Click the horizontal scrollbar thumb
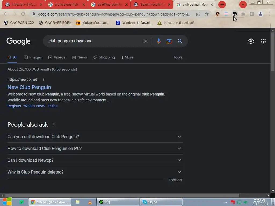The image size is (275, 206). pos(122,196)
